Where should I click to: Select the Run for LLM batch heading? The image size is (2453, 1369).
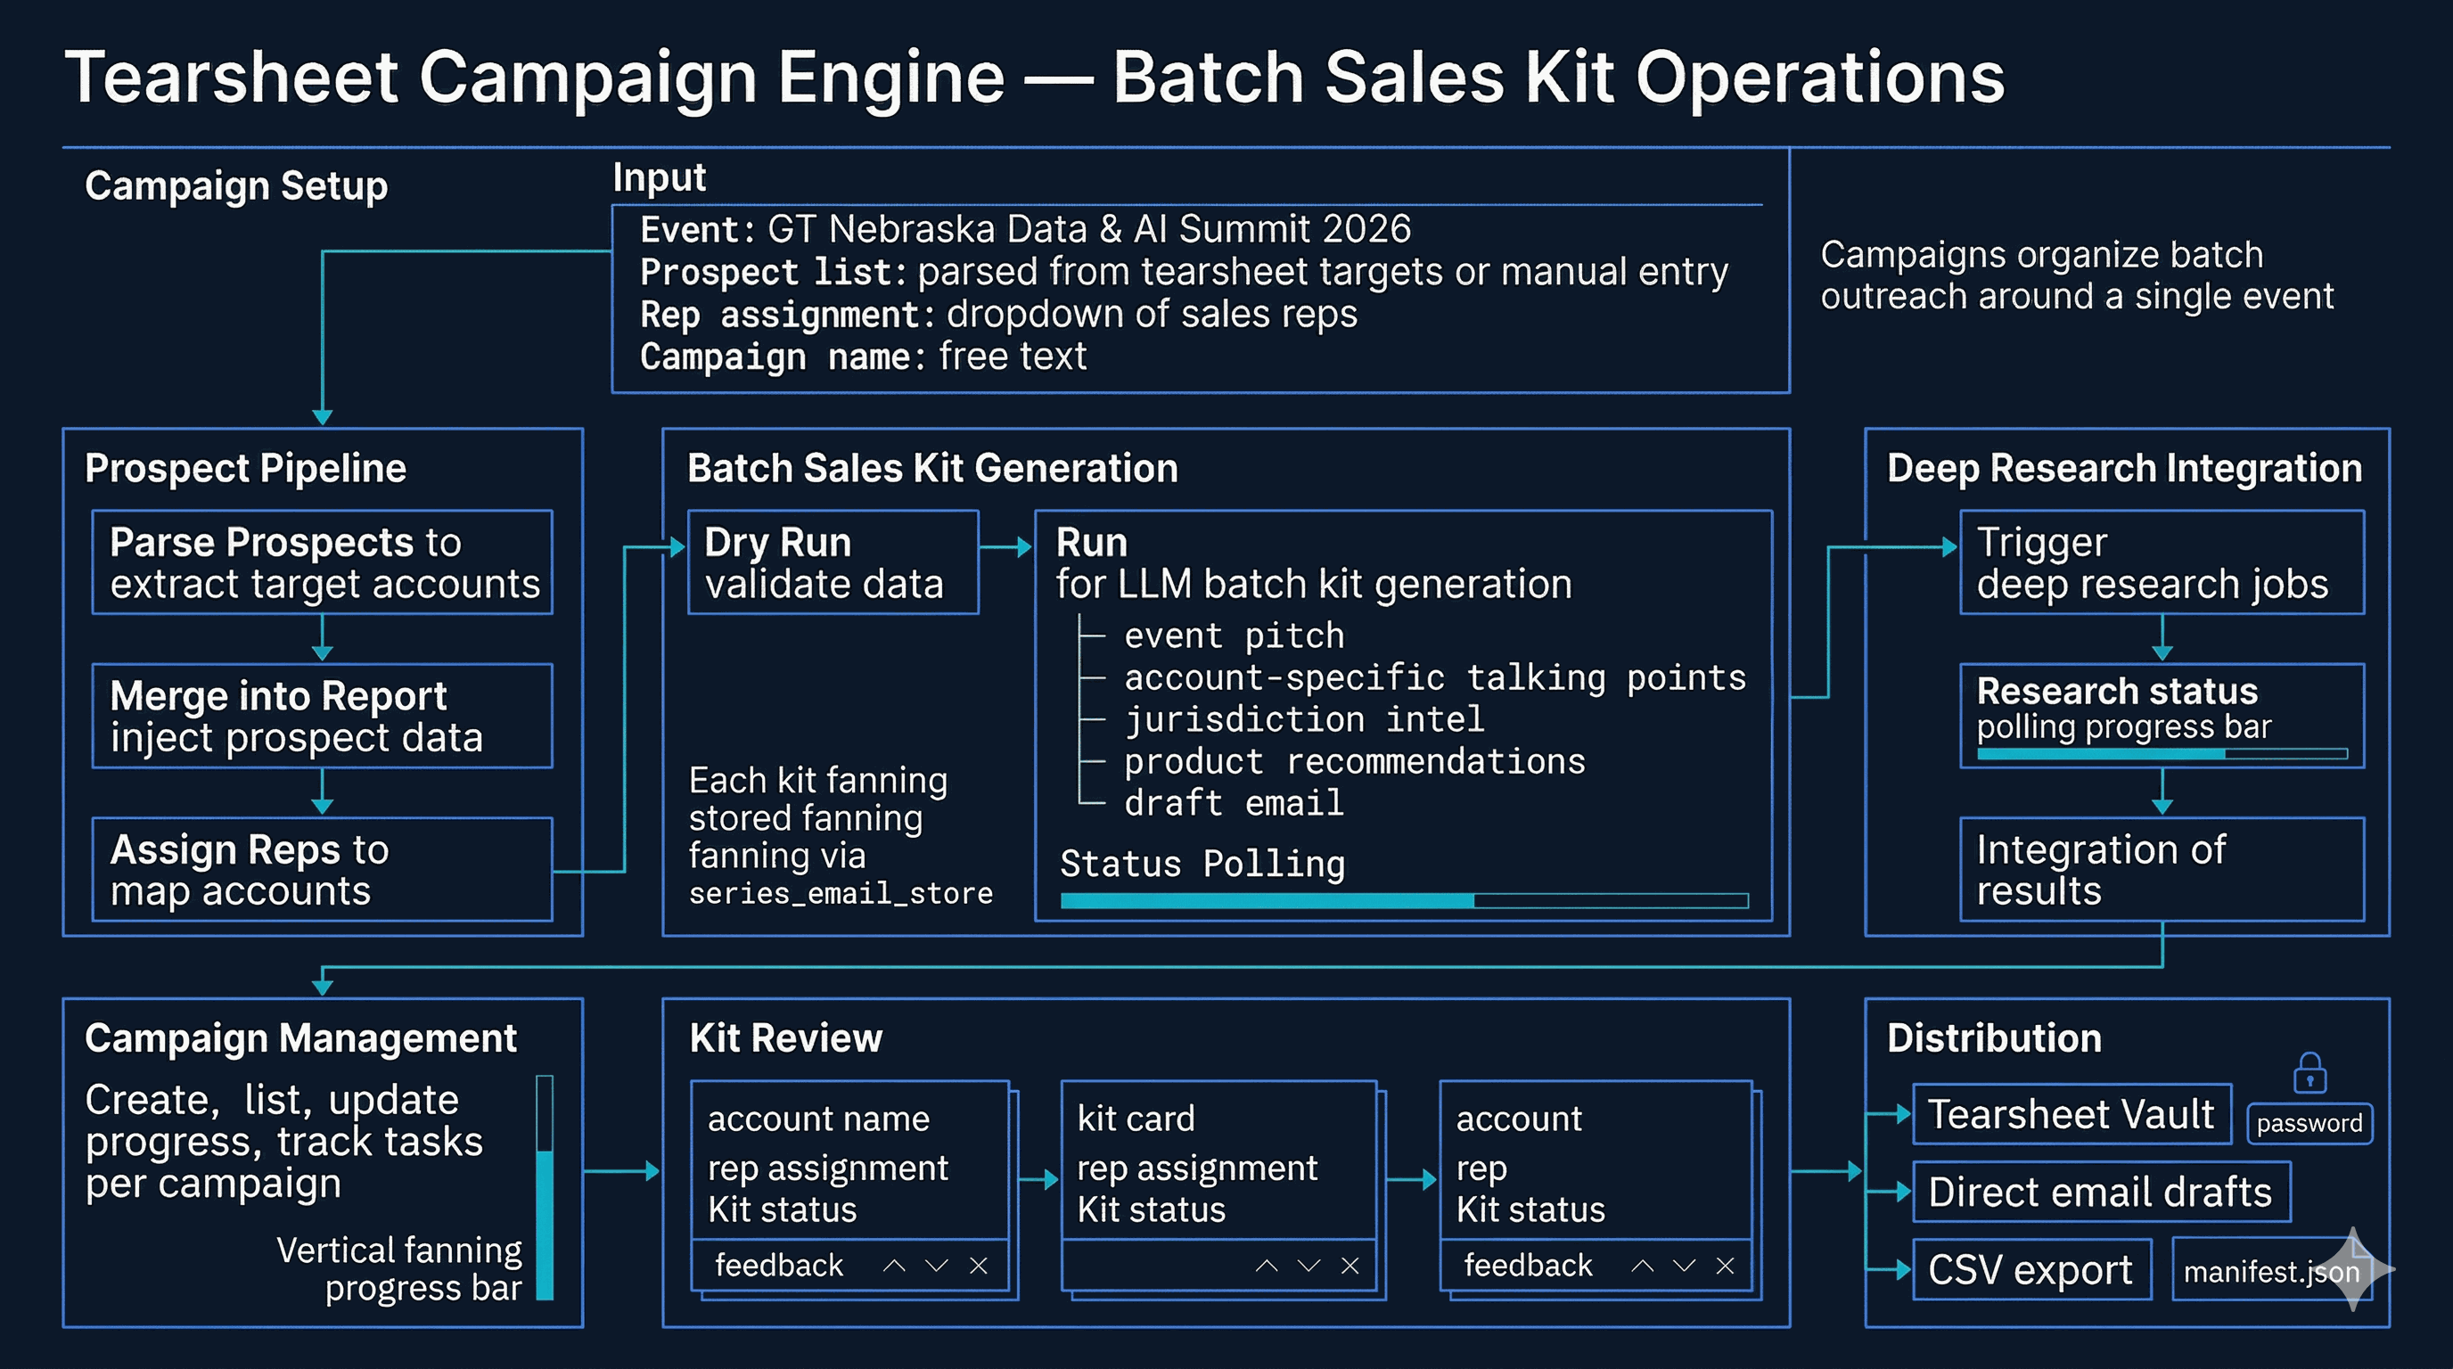tap(1313, 562)
